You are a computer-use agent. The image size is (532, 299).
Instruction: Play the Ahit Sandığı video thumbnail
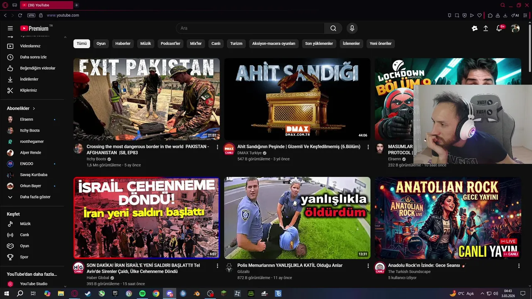(x=297, y=99)
